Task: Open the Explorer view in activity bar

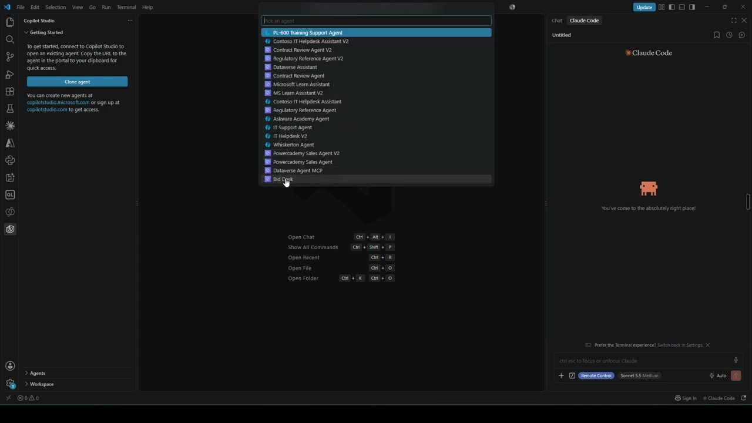Action: tap(10, 22)
